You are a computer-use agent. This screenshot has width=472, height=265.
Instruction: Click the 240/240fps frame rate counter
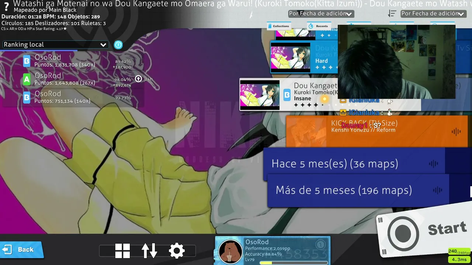[459, 252]
